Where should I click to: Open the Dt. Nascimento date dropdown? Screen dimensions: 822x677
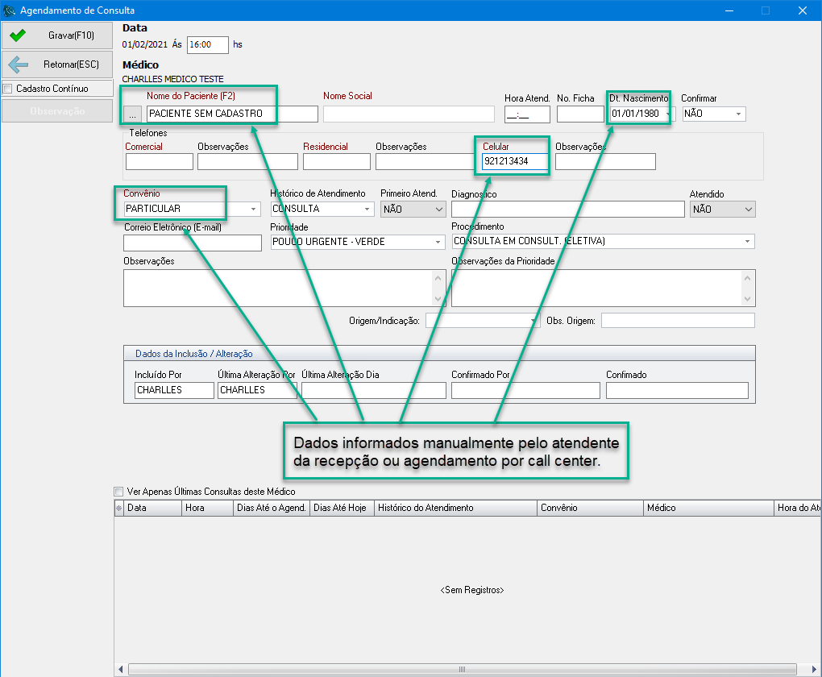[667, 114]
